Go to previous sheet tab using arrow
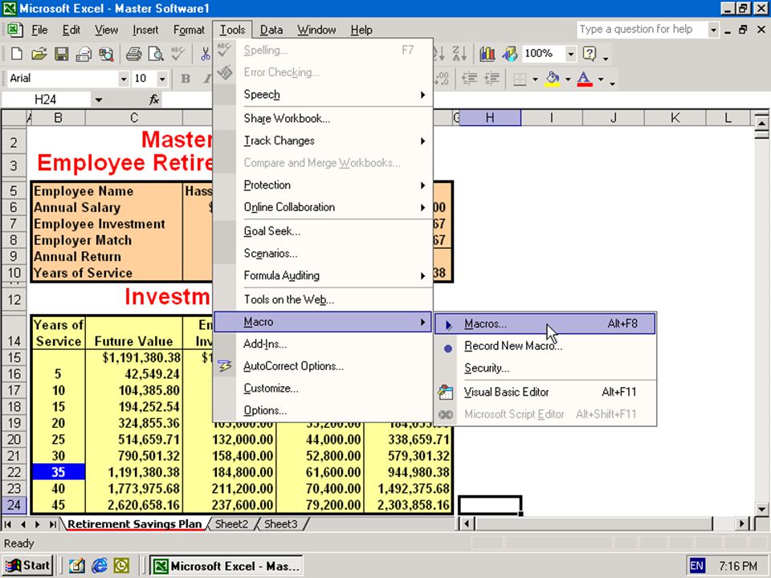771x578 pixels. click(23, 524)
